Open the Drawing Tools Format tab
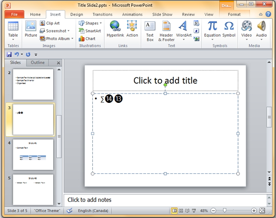 point(234,15)
